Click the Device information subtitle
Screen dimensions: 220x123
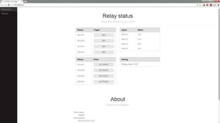pos(118,105)
